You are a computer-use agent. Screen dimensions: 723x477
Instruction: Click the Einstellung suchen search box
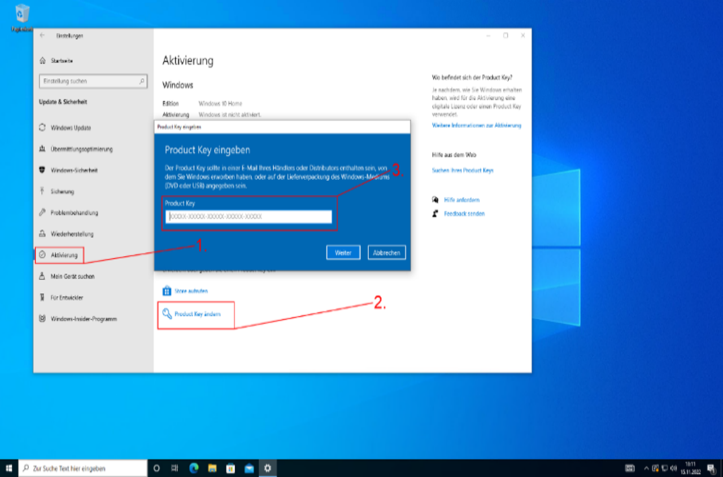[90, 81]
